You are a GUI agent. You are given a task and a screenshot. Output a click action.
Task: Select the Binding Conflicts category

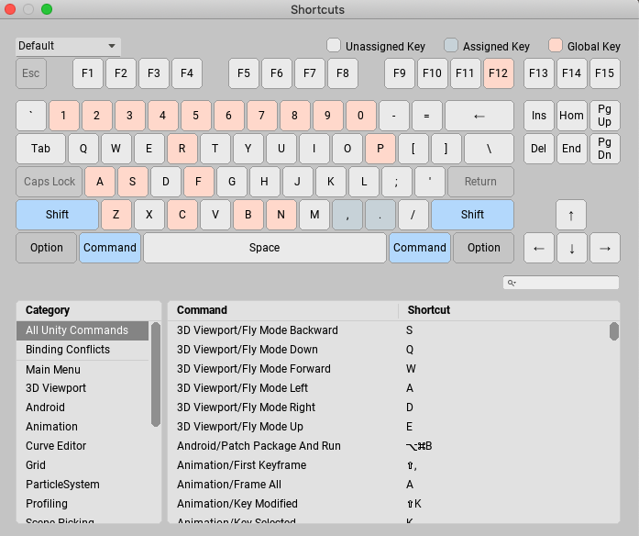tap(68, 350)
